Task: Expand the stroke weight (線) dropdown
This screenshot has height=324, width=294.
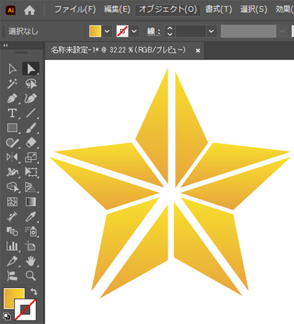Action: coord(211,31)
